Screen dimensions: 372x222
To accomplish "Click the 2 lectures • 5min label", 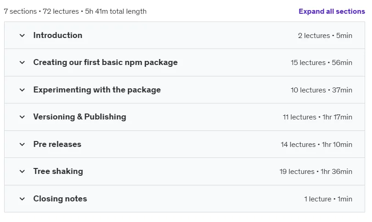I will tap(325, 36).
